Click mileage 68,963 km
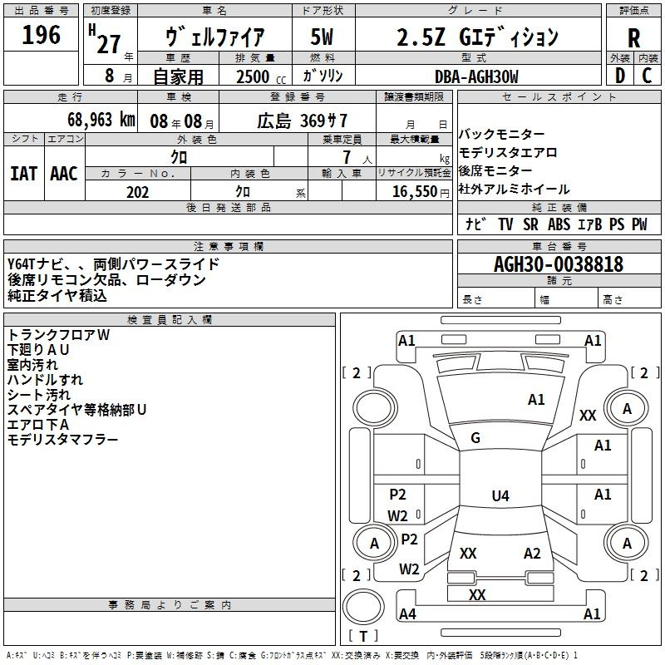Screen dimensions: 665x665 pos(101,120)
